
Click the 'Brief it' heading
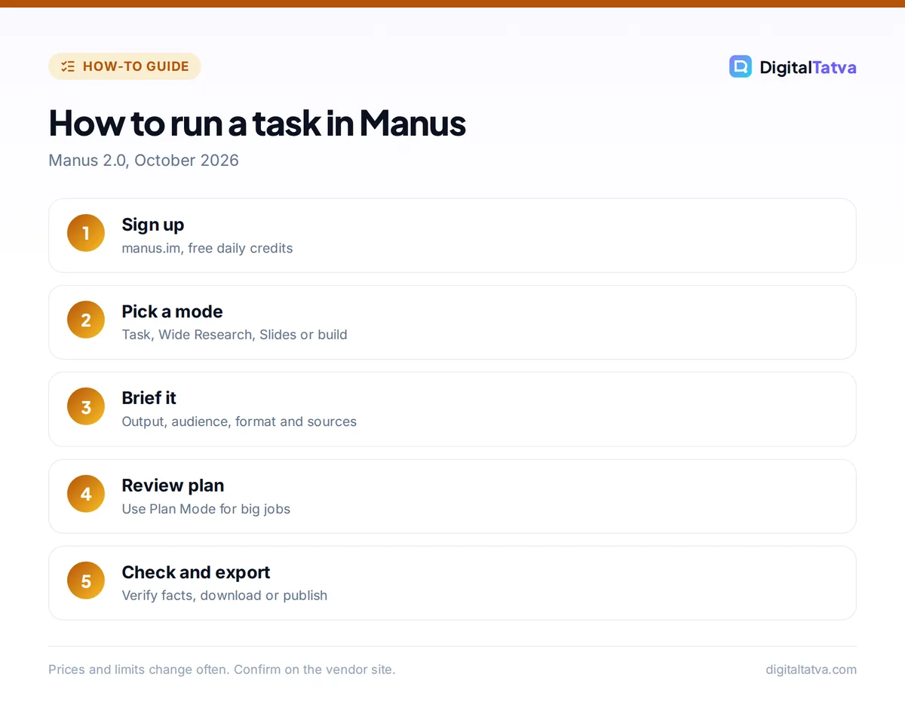pos(149,398)
